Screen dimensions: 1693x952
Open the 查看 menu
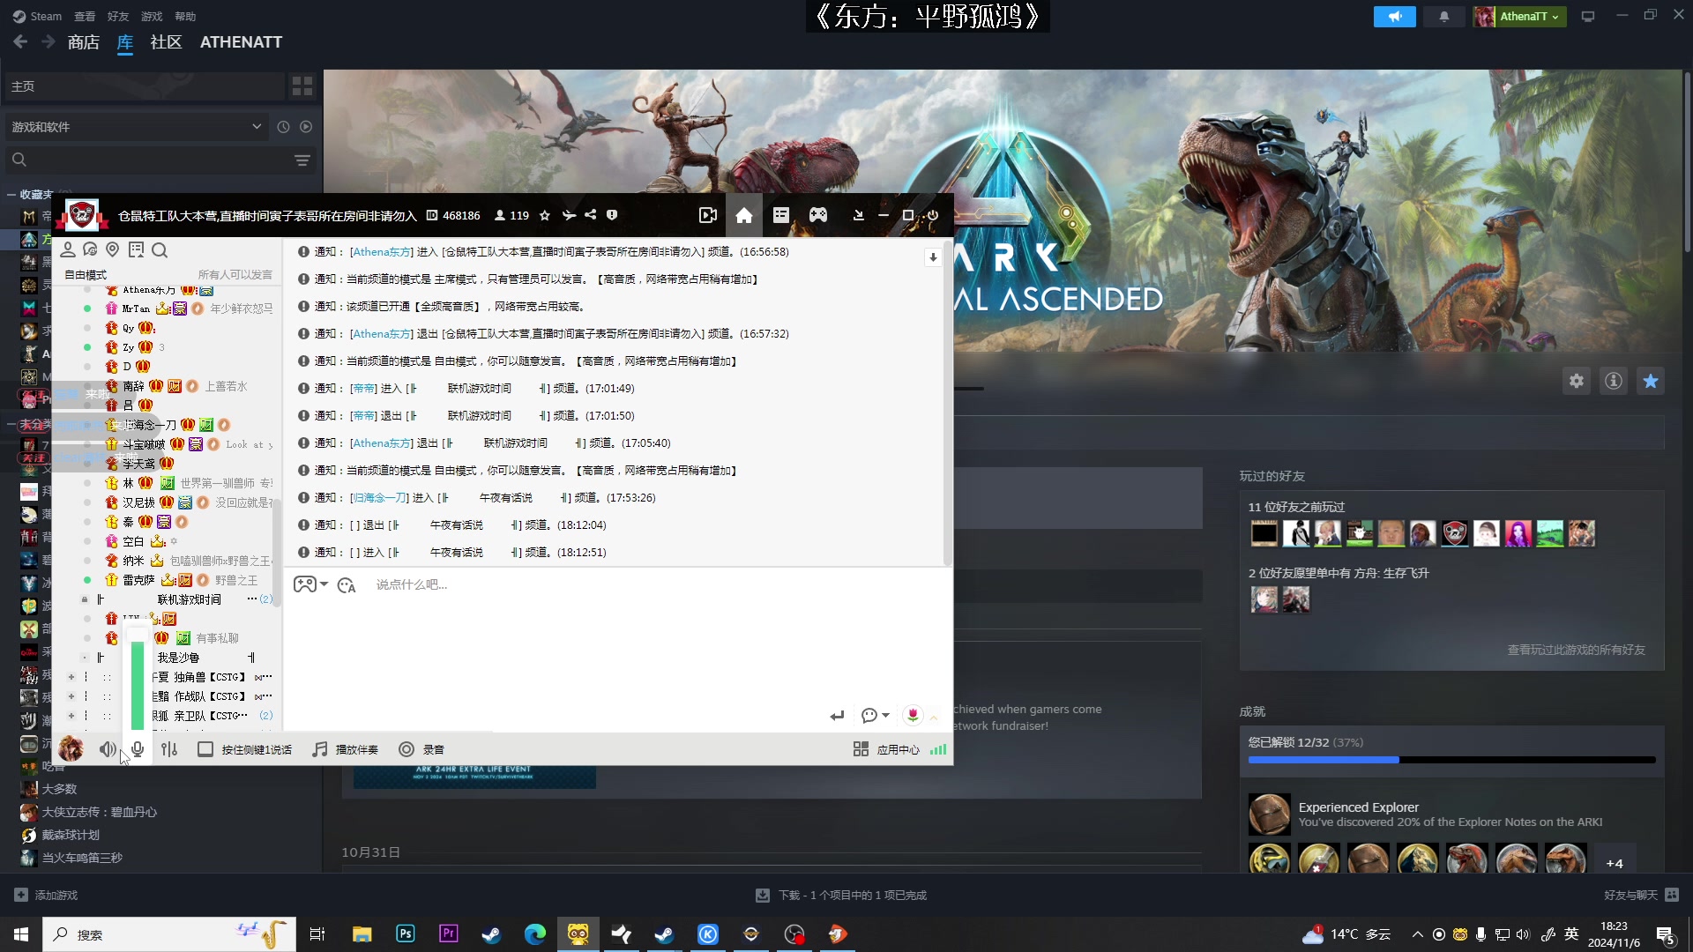tap(85, 16)
